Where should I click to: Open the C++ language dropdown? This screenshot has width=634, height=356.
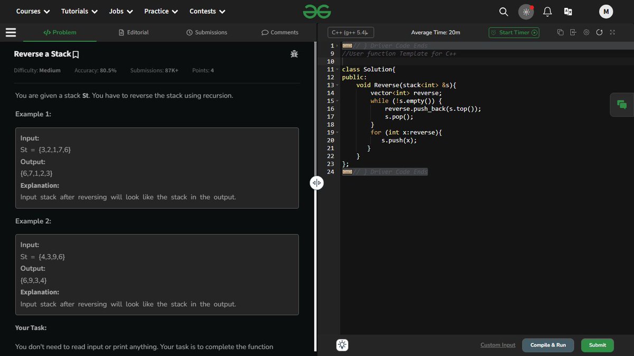click(351, 33)
